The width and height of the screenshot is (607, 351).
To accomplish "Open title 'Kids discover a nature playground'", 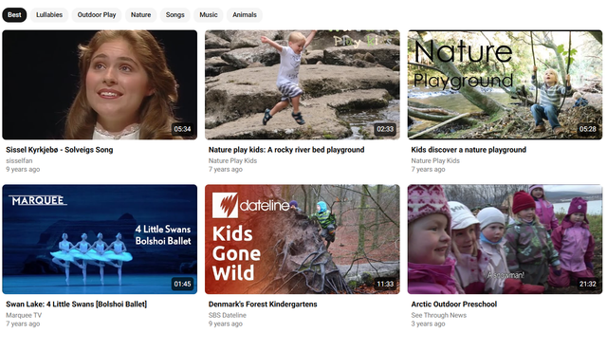I will click(469, 150).
